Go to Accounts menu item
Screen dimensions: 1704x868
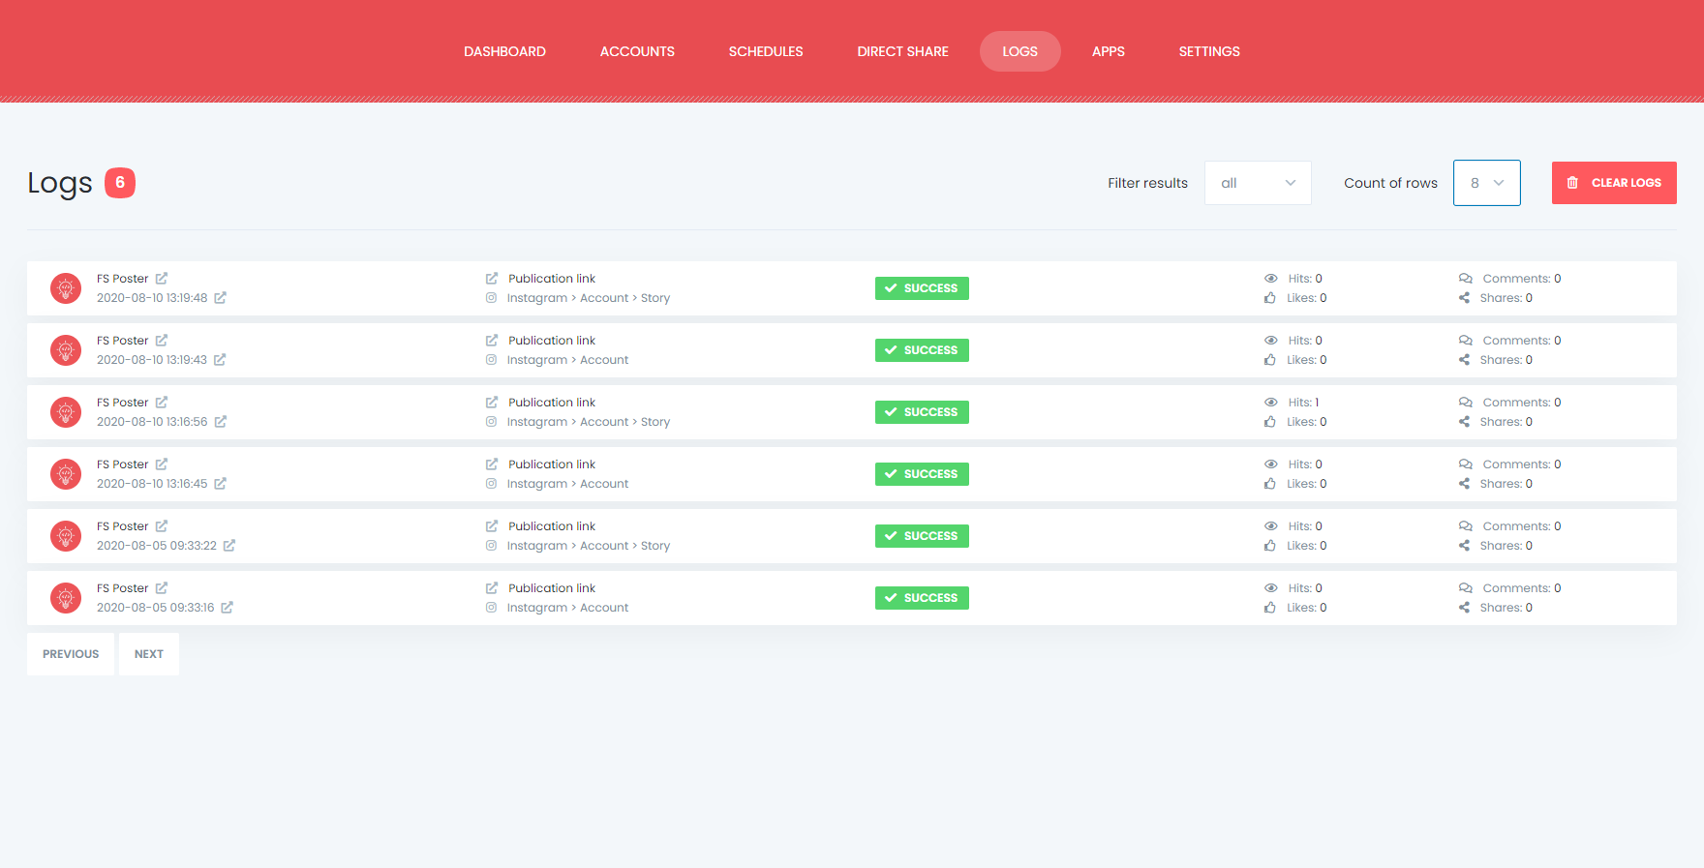click(637, 51)
